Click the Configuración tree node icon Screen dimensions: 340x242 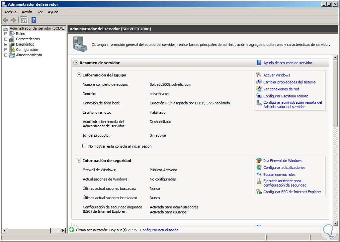pyautogui.click(x=12, y=50)
